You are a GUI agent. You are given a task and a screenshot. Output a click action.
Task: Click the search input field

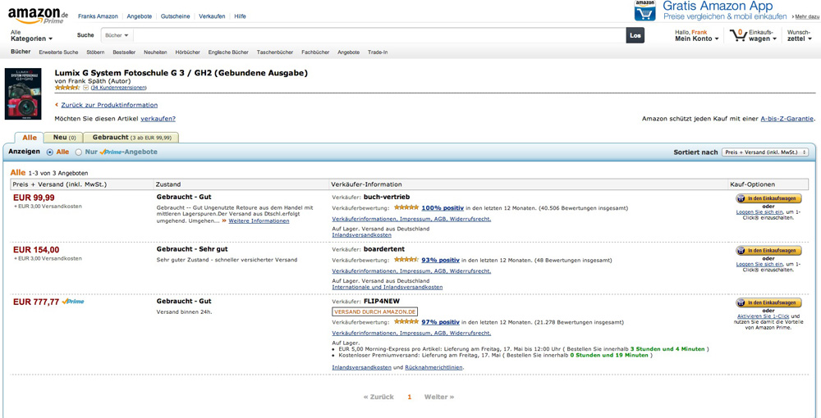[379, 35]
